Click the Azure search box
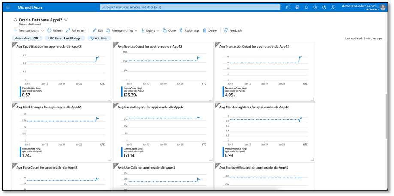394x196 pixels. click(x=190, y=7)
